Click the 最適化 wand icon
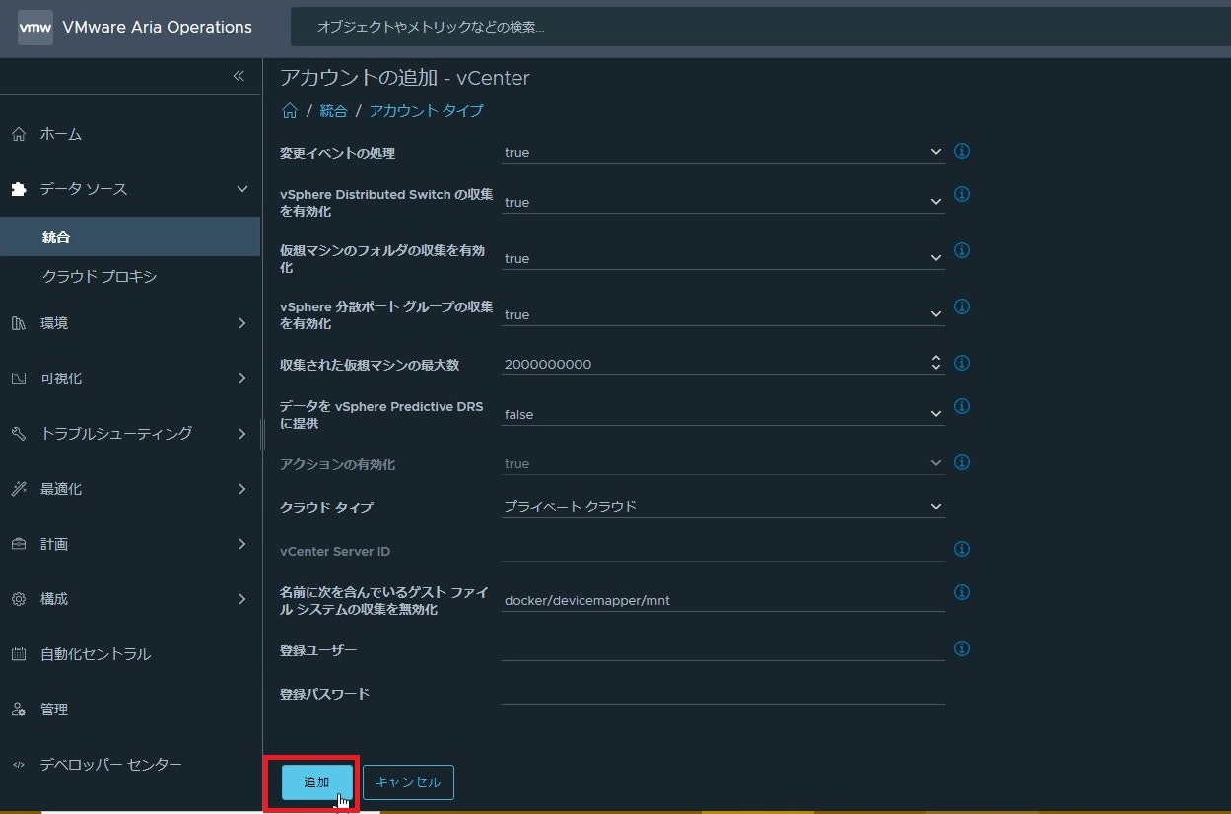Screen dimensions: 1231x814 (x=19, y=489)
